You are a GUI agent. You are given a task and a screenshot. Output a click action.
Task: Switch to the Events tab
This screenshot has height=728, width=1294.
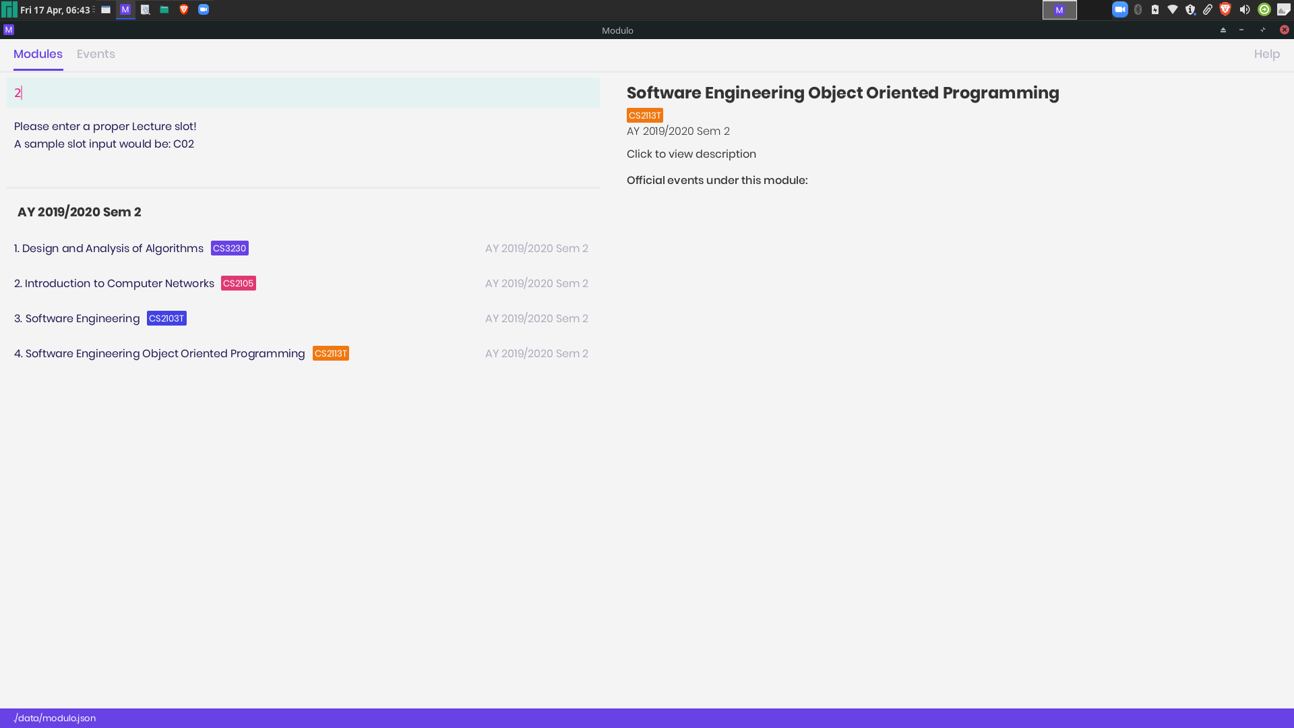tap(96, 54)
